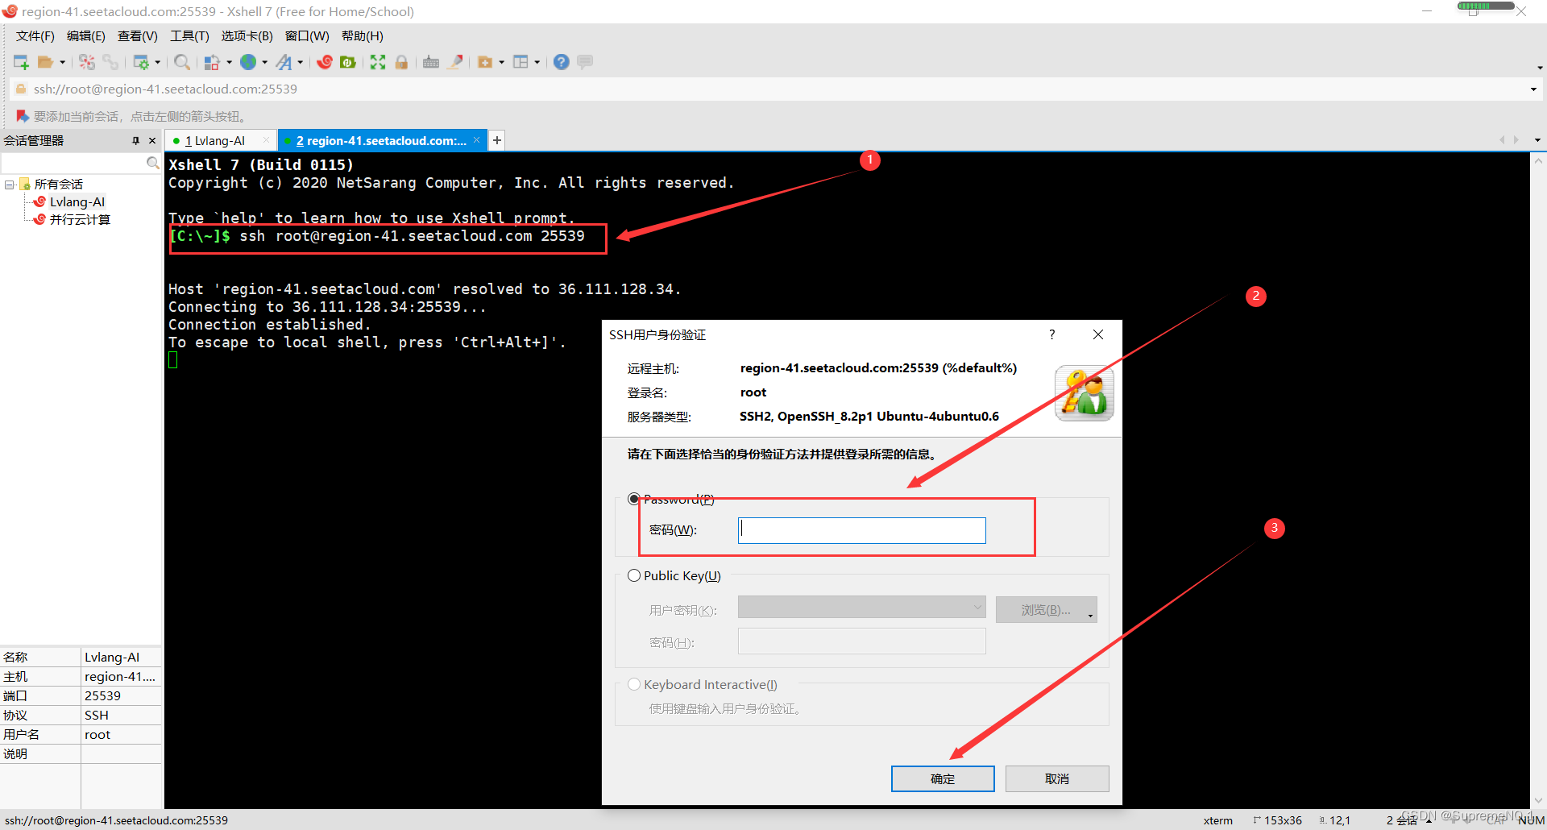Viewport: 1547px width, 830px height.
Task: Open dropdown arrow next to layout icon
Action: pos(537,62)
